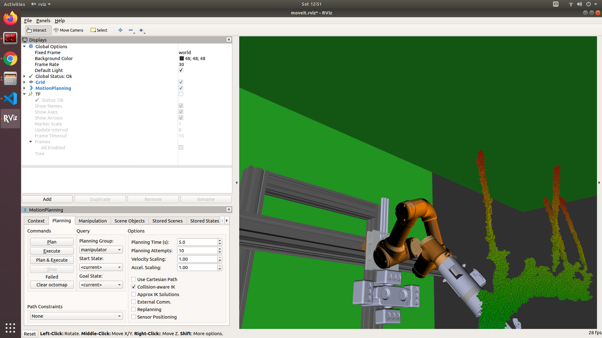Enable Approx IK Solutions
This screenshot has width=602, height=338.
click(x=134, y=294)
